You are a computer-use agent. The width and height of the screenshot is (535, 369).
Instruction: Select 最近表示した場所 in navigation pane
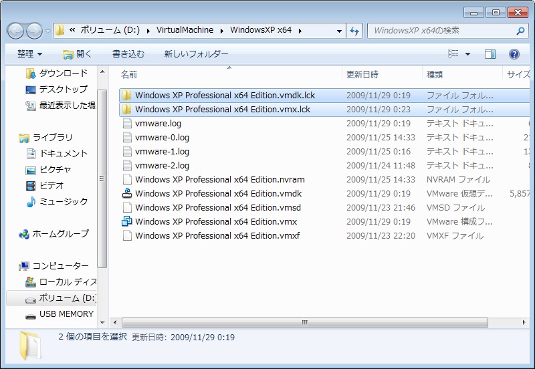point(61,106)
